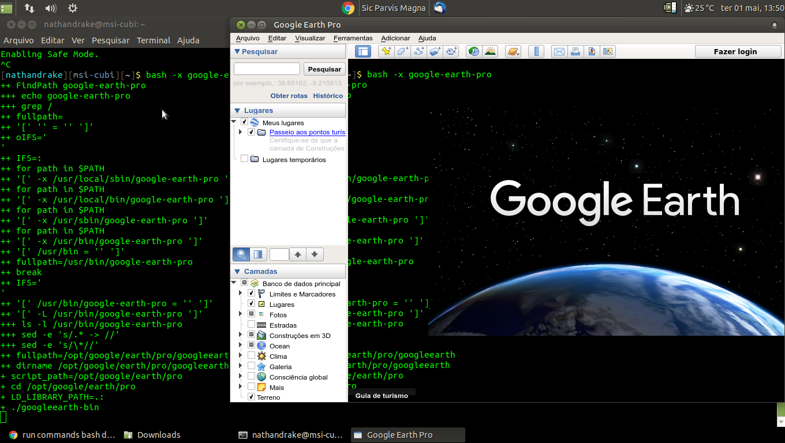Image resolution: width=785 pixels, height=443 pixels.
Task: Collapse the Camadas panel
Action: tap(237, 271)
